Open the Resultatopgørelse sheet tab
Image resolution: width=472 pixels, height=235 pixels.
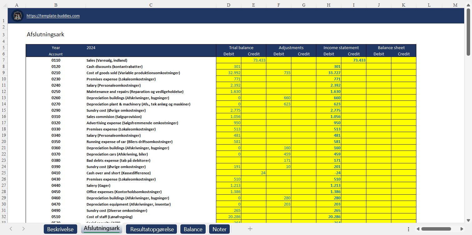pos(152,229)
